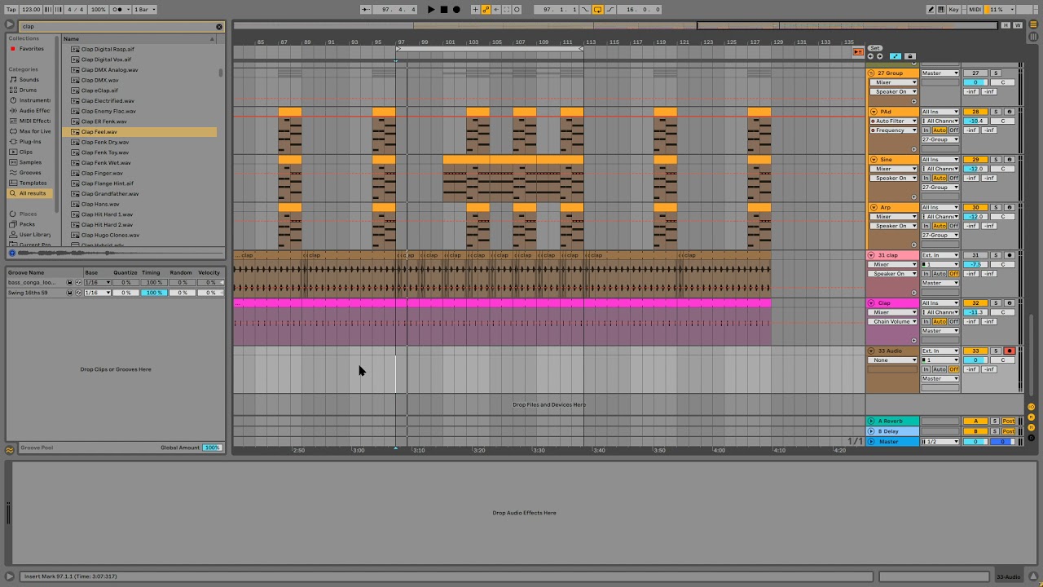Toggle track 31 clap activator

click(x=975, y=255)
